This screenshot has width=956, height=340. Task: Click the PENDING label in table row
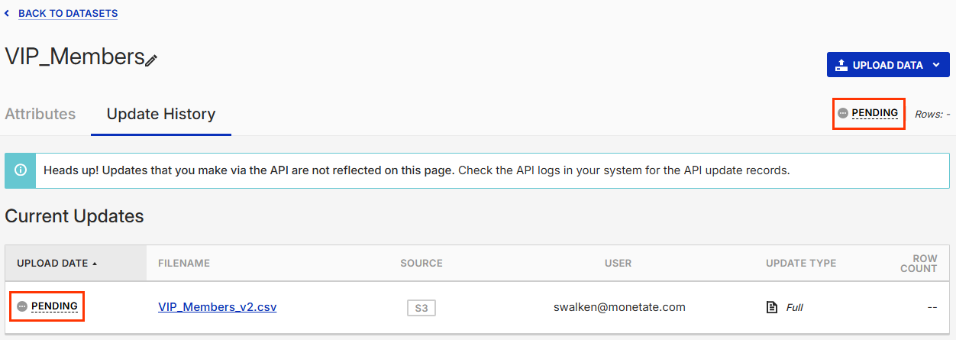click(x=54, y=306)
